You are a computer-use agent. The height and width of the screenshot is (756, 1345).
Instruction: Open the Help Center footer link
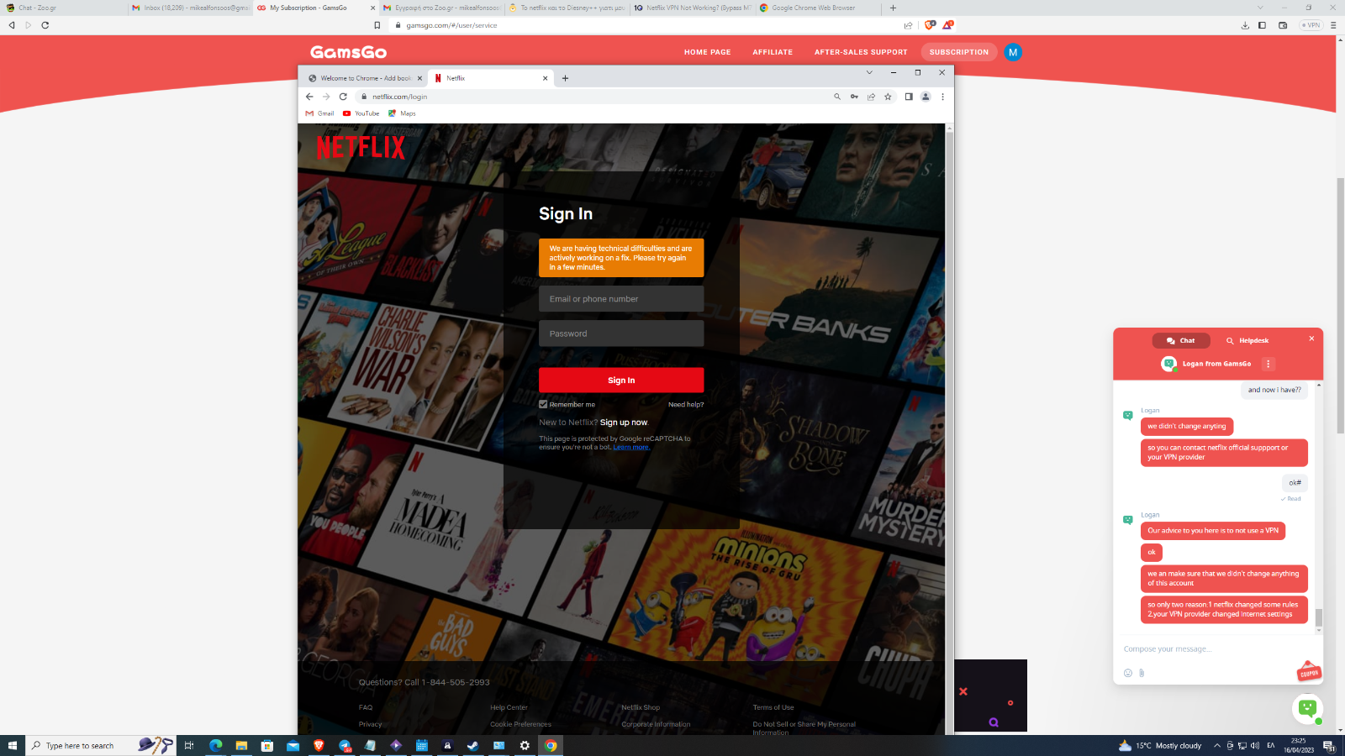pos(509,707)
